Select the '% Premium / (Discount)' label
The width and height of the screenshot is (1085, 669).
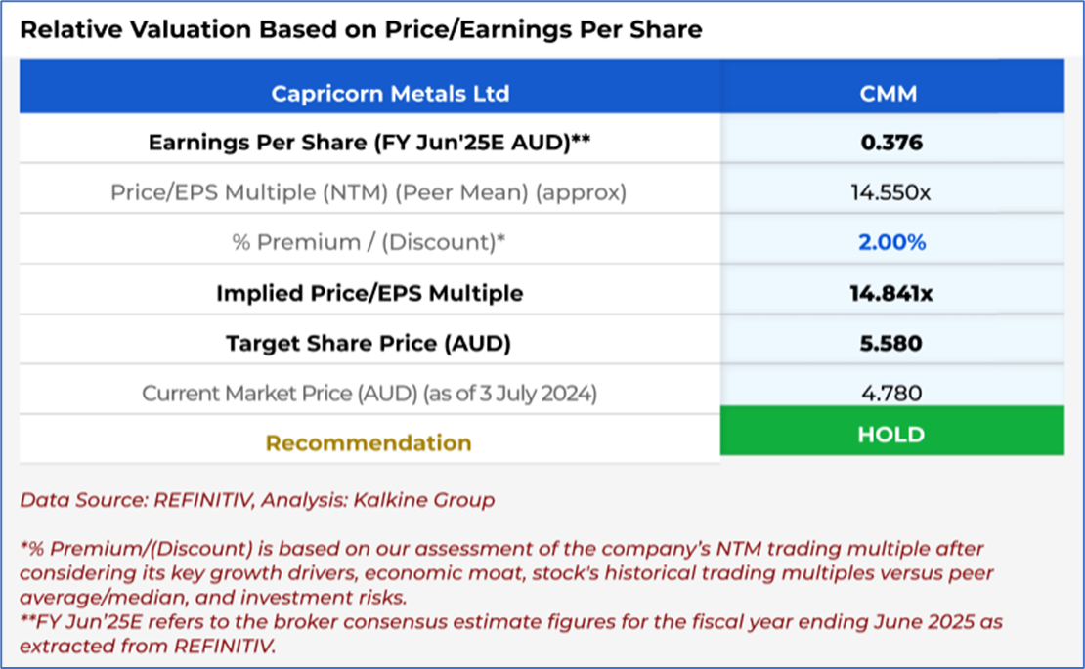(369, 242)
